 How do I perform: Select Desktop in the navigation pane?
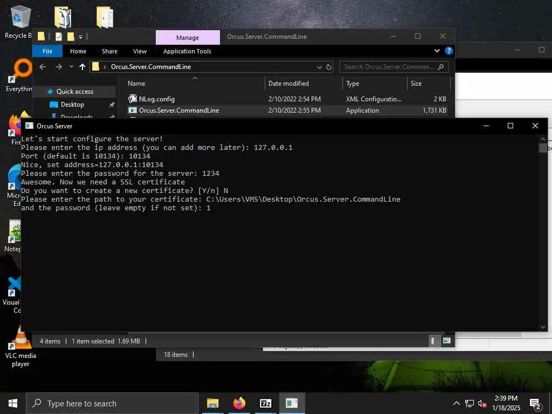point(72,105)
